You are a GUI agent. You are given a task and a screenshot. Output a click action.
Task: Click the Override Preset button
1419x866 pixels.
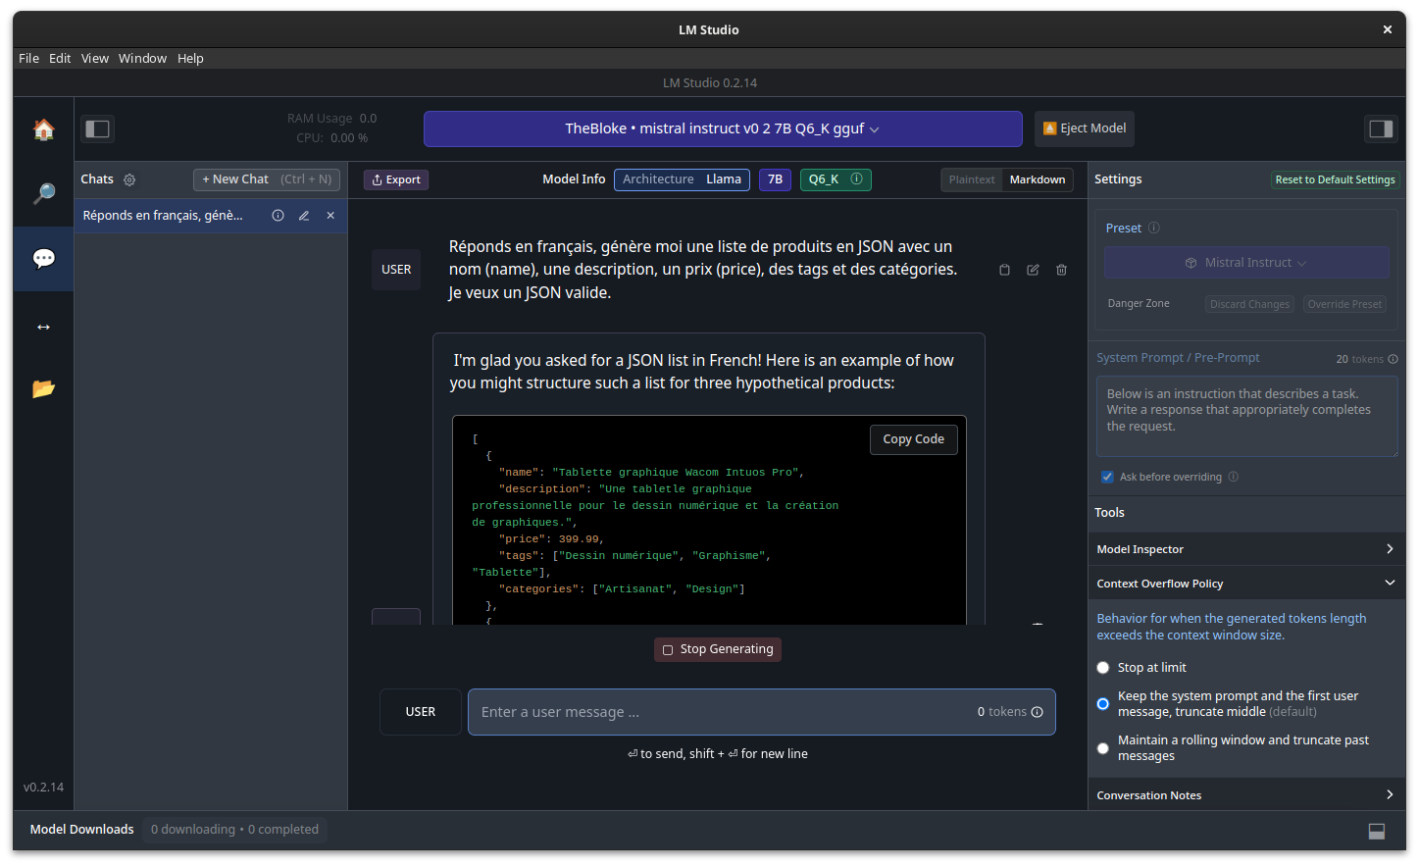[x=1344, y=304]
